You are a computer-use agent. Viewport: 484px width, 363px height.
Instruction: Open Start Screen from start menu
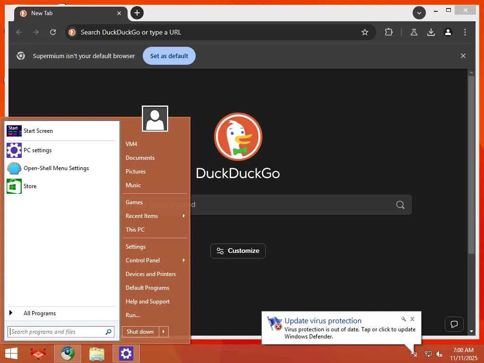coord(61,131)
